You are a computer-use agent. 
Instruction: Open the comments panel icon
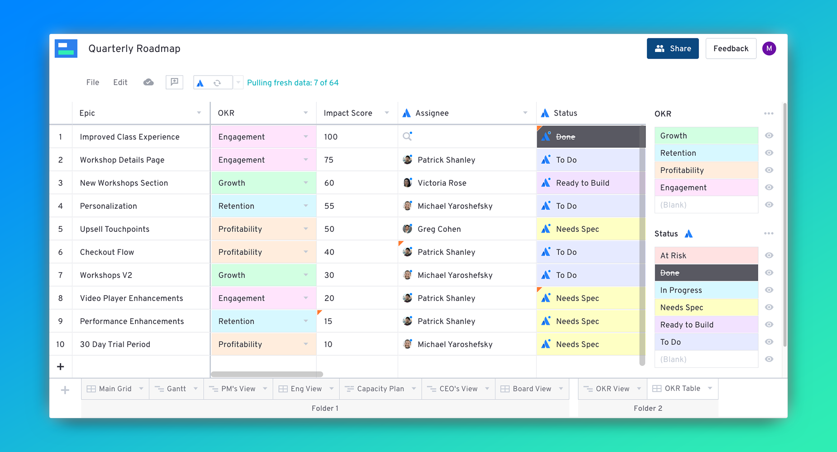[x=174, y=82]
